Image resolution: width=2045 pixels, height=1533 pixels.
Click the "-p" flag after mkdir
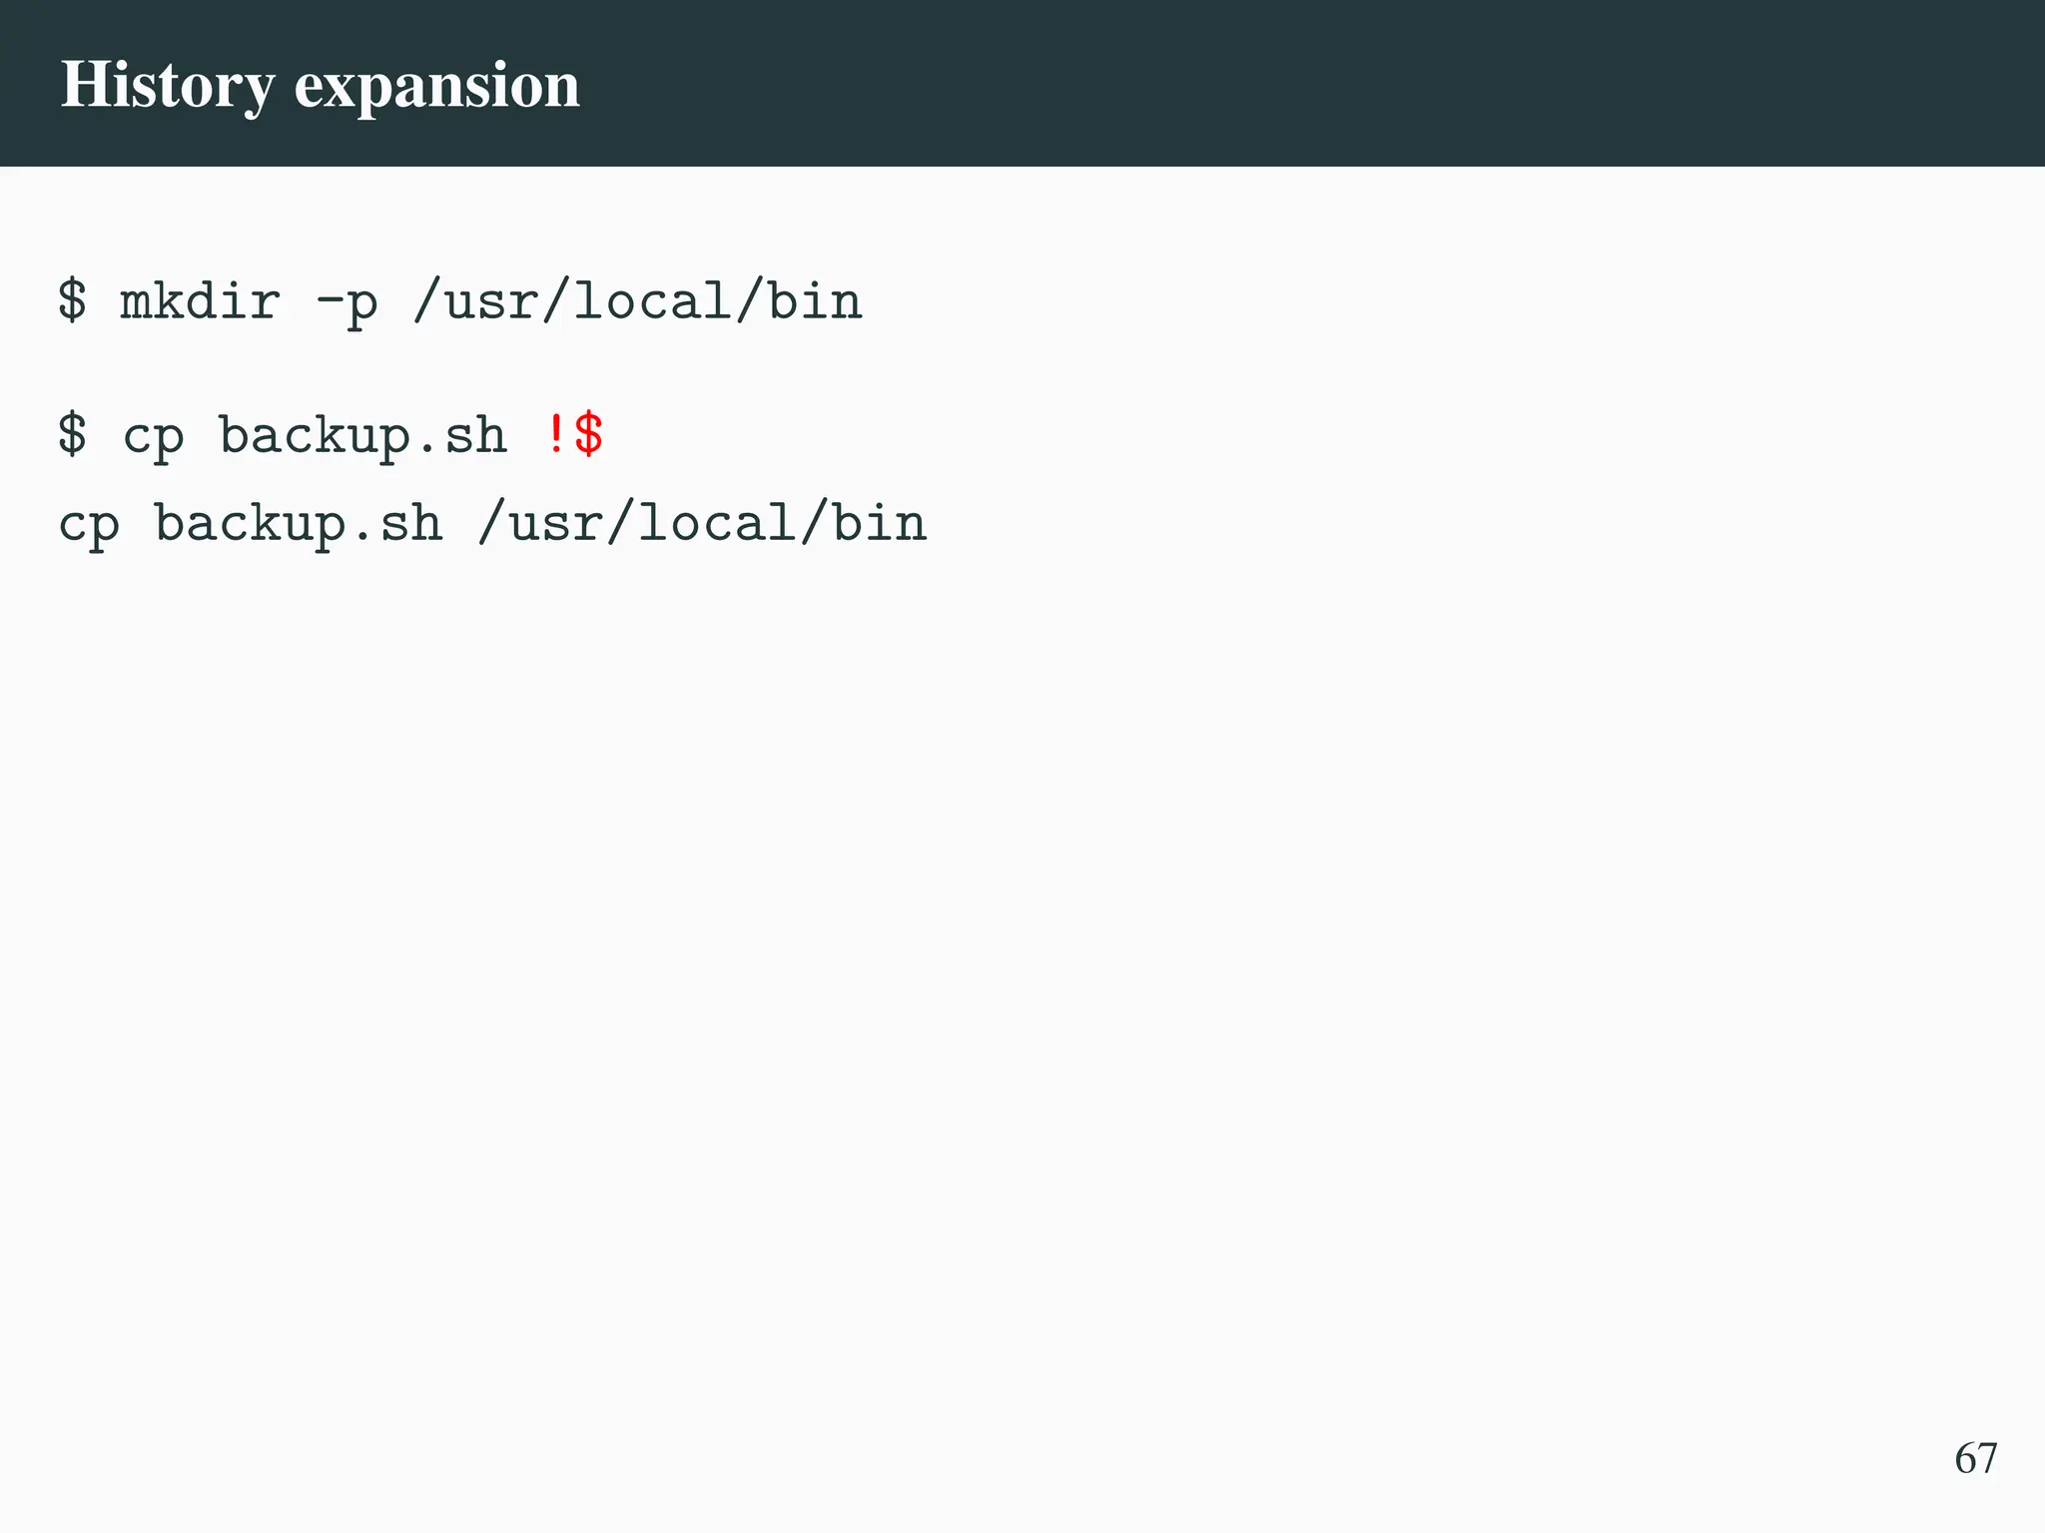coord(346,303)
